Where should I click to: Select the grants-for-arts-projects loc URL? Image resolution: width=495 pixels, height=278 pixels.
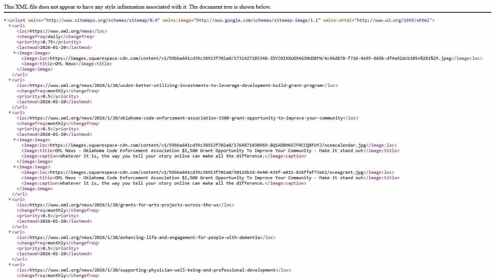point(125,205)
